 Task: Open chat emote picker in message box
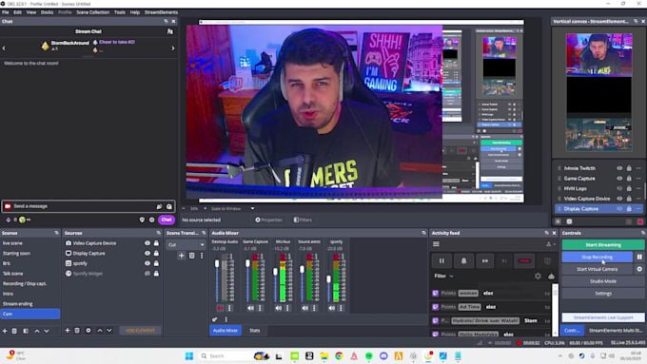(x=169, y=206)
